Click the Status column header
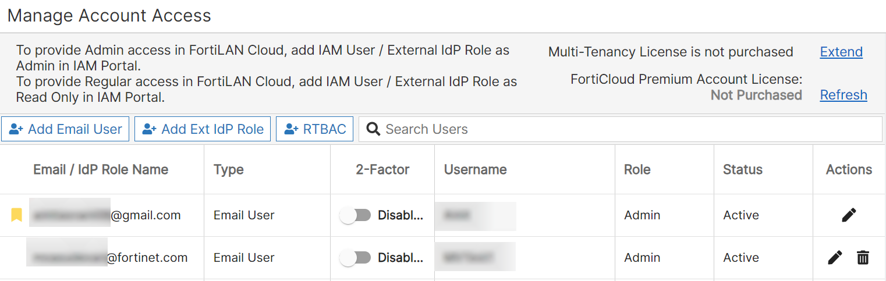Image resolution: width=886 pixels, height=281 pixels. [743, 169]
